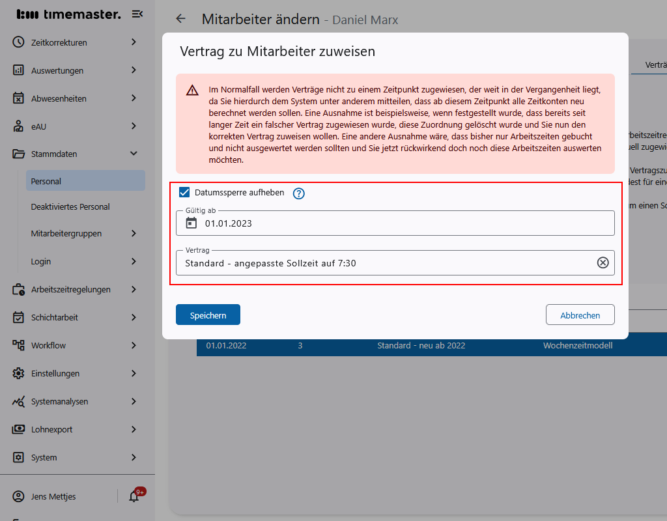The width and height of the screenshot is (667, 521).
Task: Click the eAU sidebar icon
Action: 18,126
